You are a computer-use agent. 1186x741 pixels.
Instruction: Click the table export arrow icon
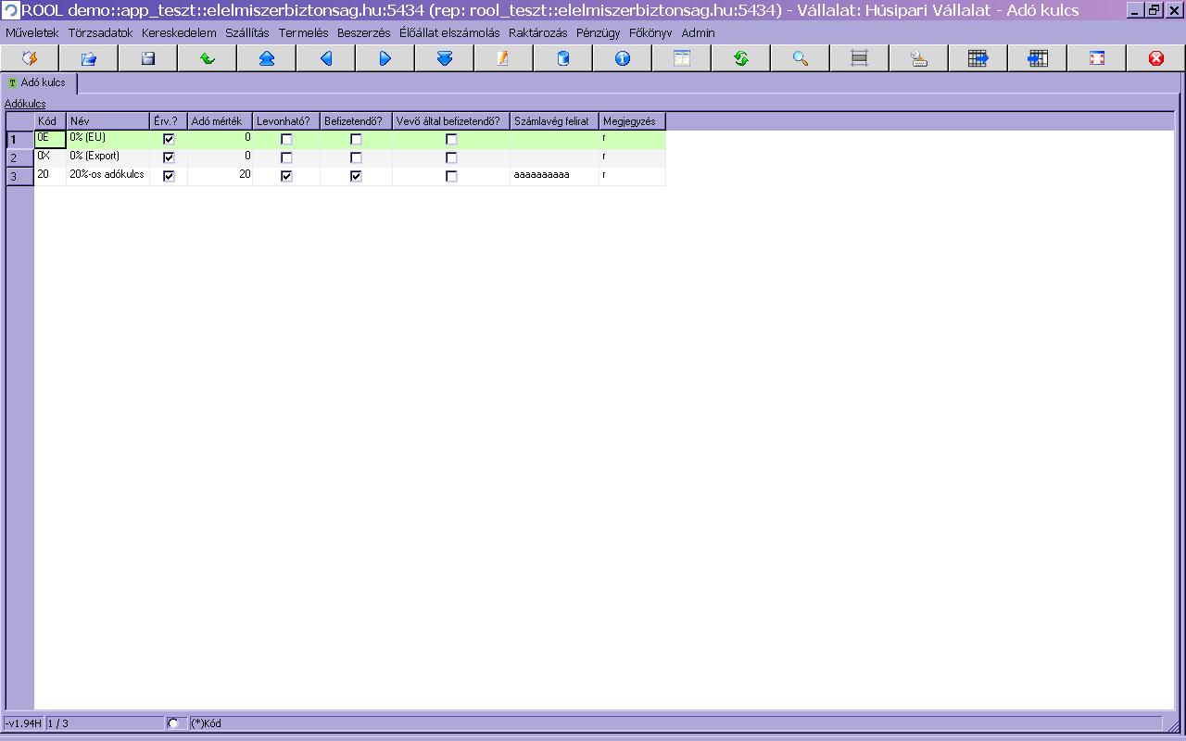coord(978,58)
